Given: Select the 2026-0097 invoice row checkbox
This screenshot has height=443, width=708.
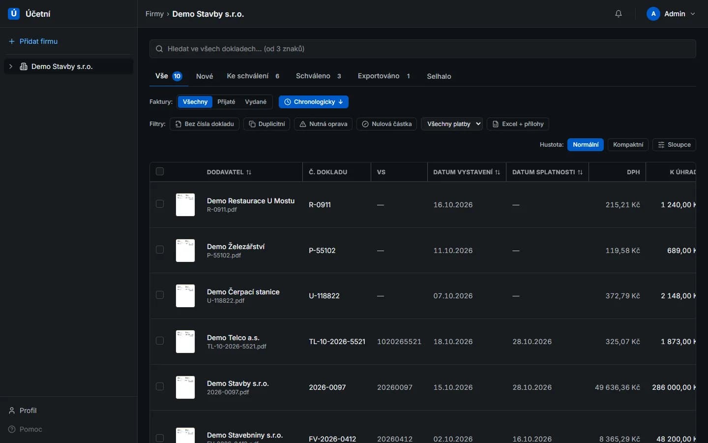Looking at the screenshot, I should [160, 386].
